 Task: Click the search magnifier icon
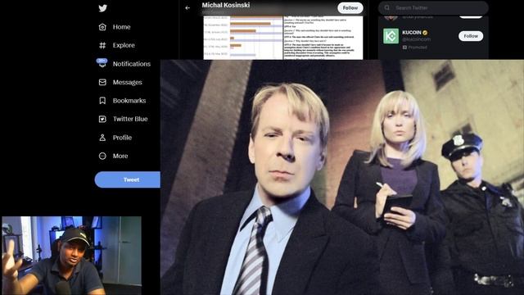click(387, 7)
